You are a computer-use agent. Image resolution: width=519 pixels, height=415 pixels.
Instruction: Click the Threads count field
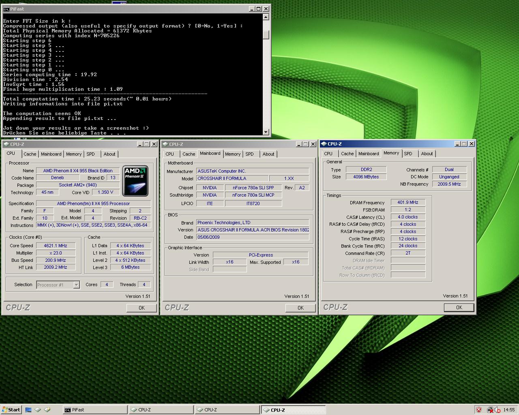(x=144, y=285)
